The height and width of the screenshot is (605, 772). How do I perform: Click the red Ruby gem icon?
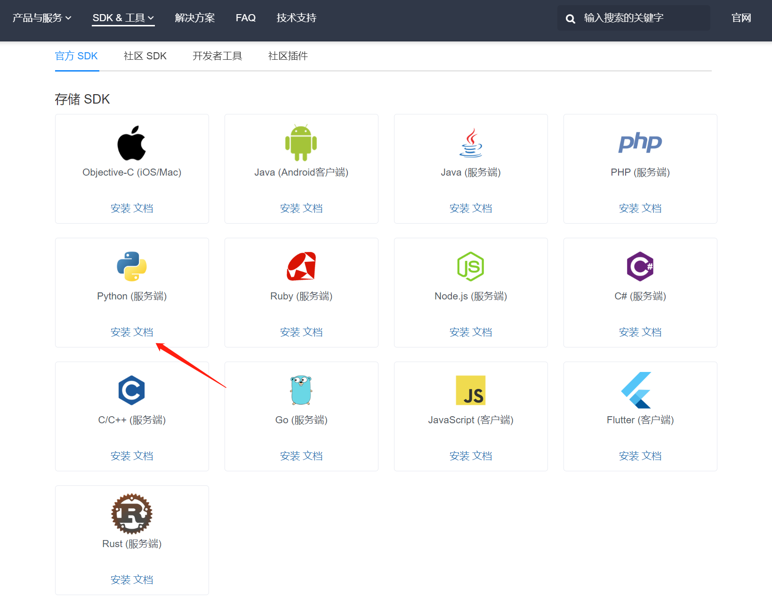301,266
